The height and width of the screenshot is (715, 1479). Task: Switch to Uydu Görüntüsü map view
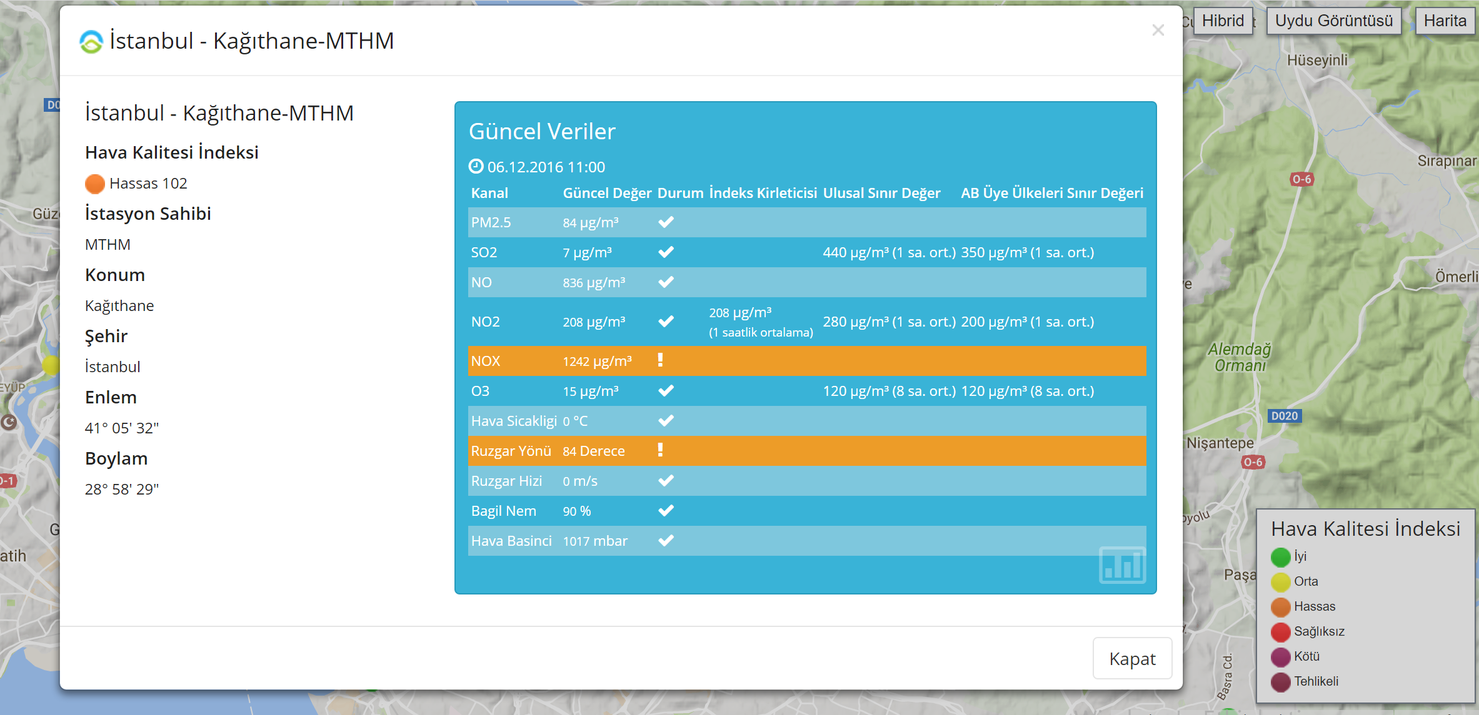click(1333, 21)
